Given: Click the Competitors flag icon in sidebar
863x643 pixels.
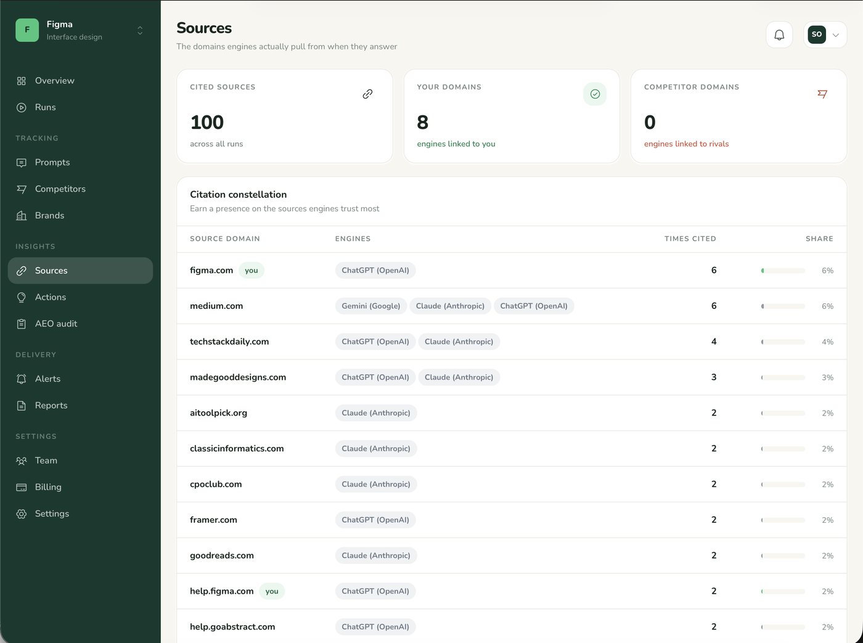Looking at the screenshot, I should tap(22, 189).
